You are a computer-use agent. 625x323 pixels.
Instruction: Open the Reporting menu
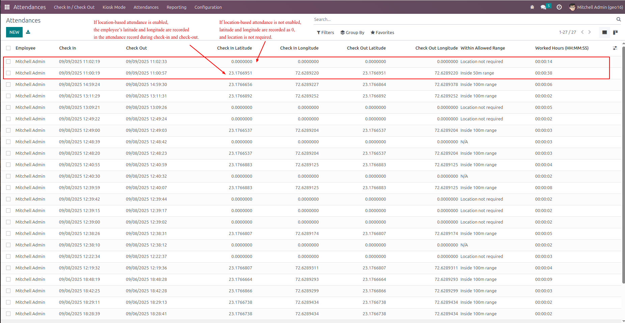[x=176, y=7]
